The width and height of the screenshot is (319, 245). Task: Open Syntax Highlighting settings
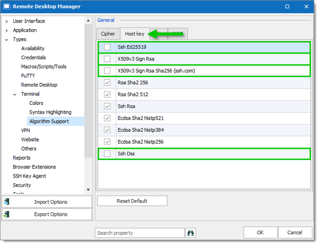click(x=50, y=112)
